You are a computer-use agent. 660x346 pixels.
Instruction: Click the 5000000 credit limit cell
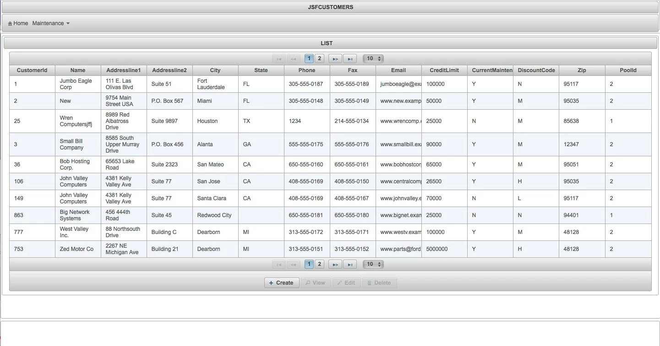(x=444, y=249)
